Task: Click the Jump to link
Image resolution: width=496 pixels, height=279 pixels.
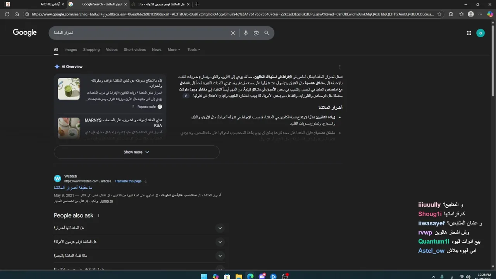Action: point(106,201)
